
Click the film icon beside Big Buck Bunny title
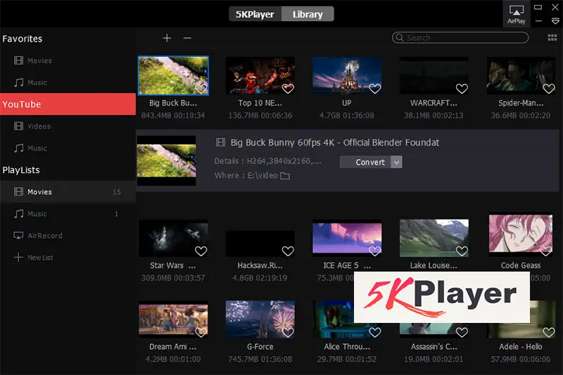220,142
